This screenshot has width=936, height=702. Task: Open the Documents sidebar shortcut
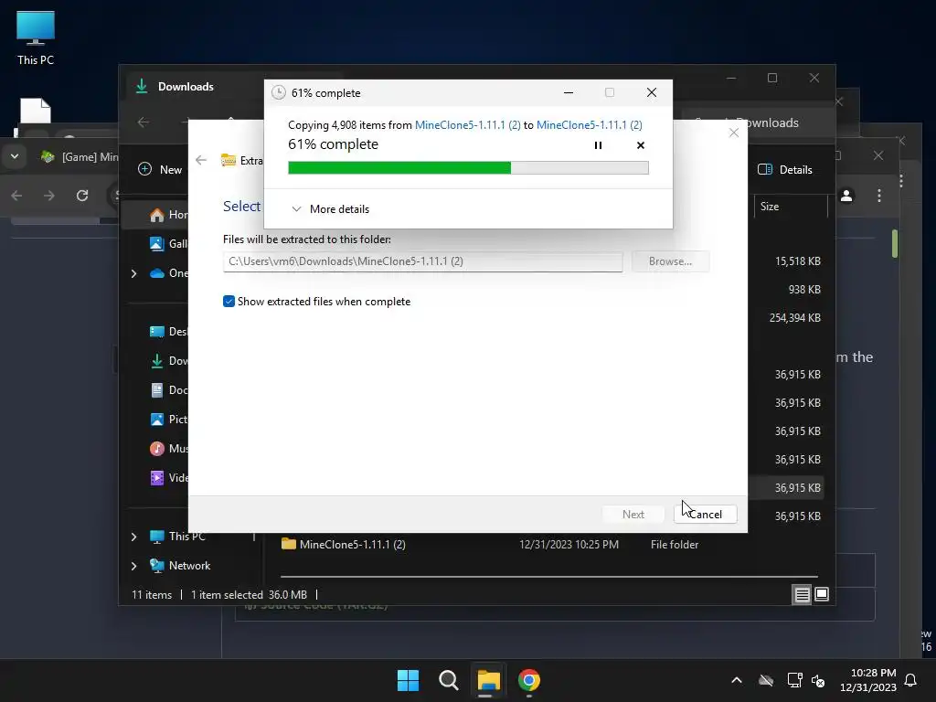[168, 389]
